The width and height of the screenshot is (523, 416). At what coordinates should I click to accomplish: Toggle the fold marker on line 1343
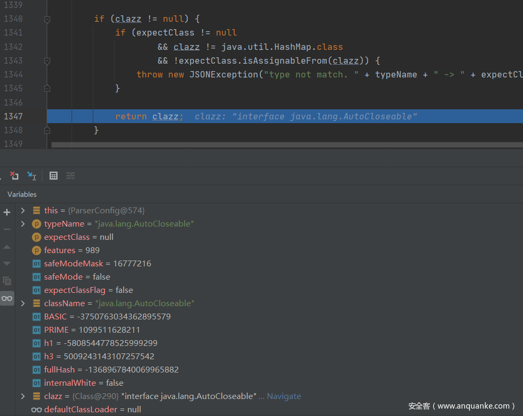pos(47,61)
